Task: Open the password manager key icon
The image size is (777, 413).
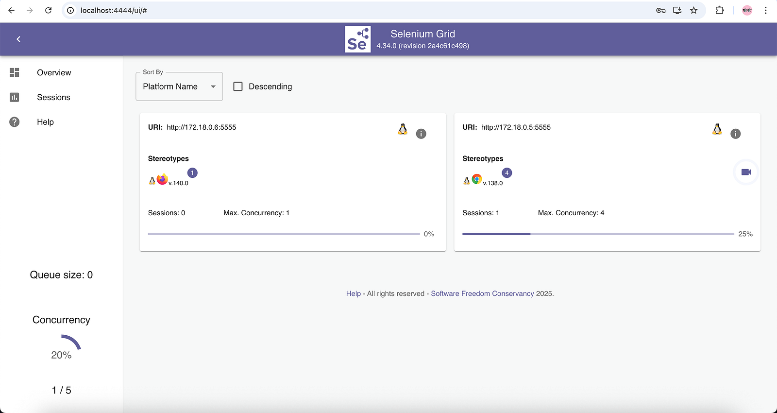Action: click(660, 10)
